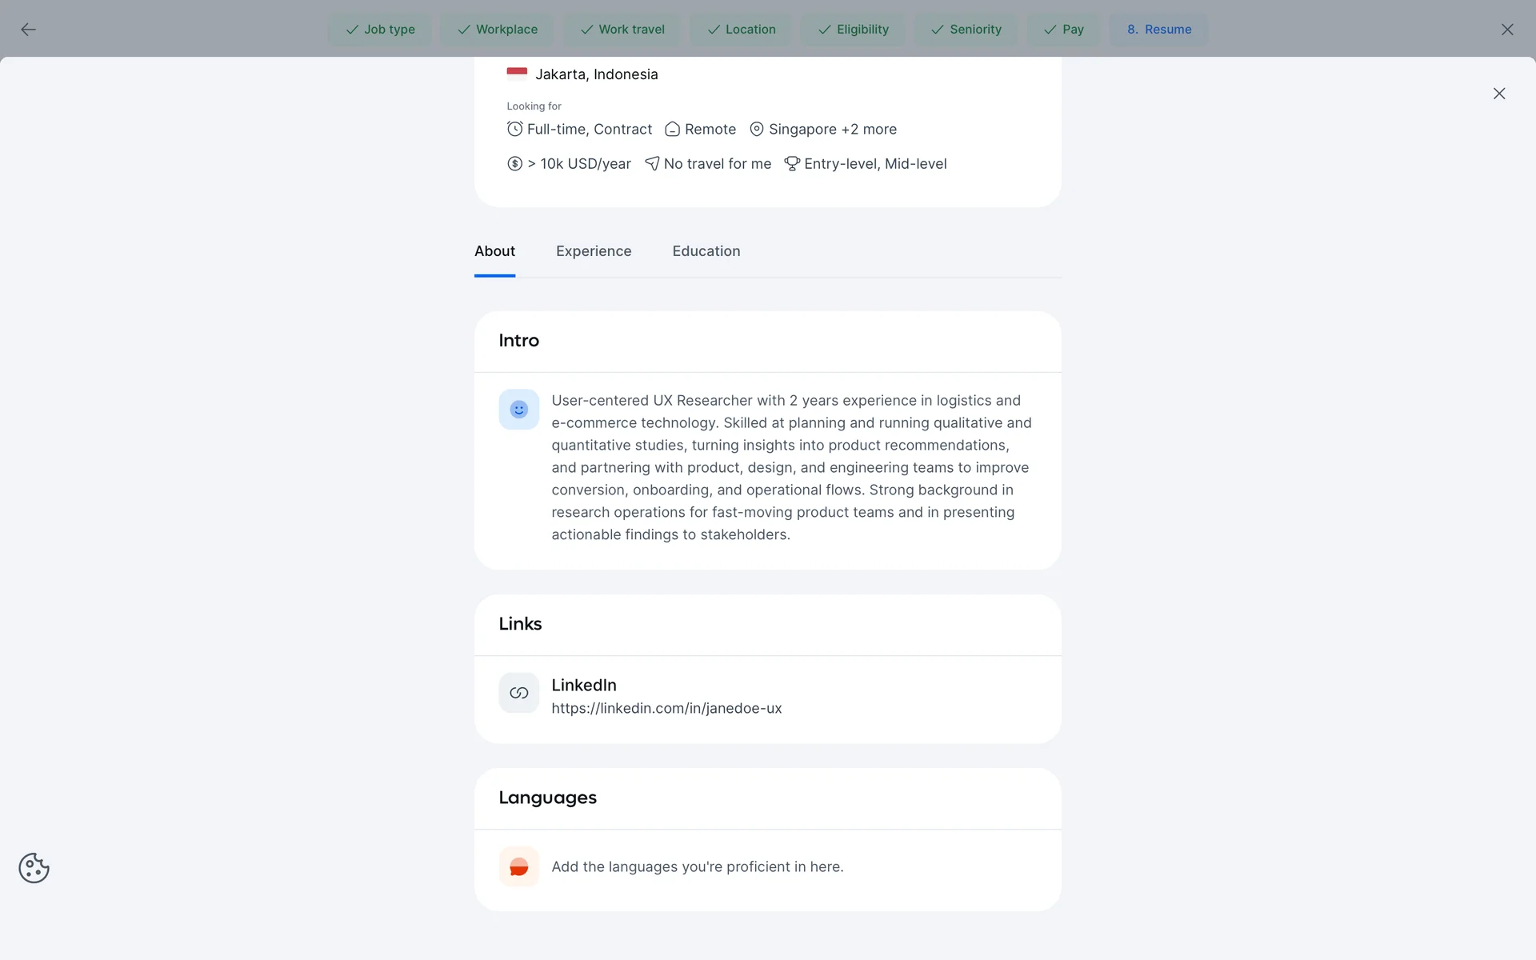The height and width of the screenshot is (960, 1536).
Task: Click the Indonesia flag icon
Action: coord(517,74)
